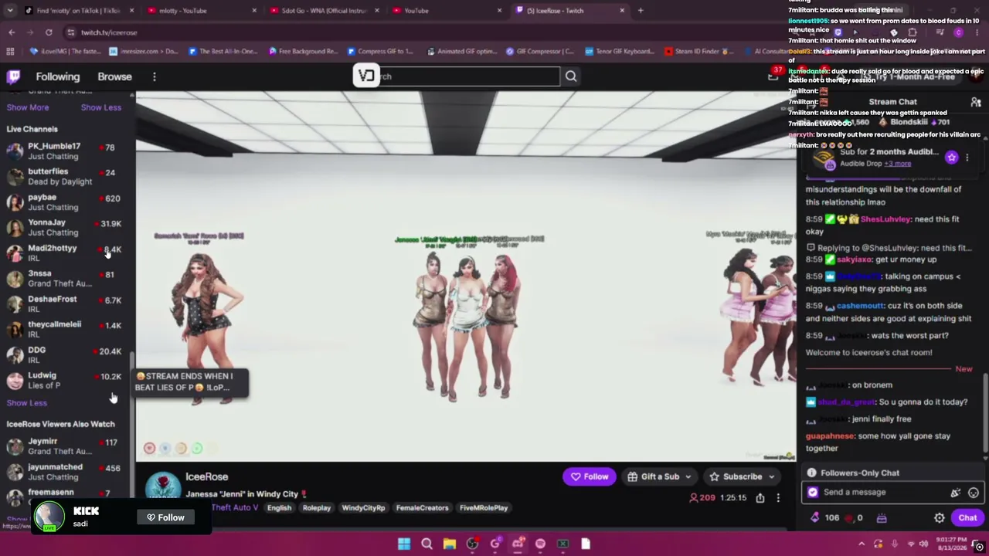989x556 pixels.
Task: Close the TikTok browser tab
Action: [131, 11]
